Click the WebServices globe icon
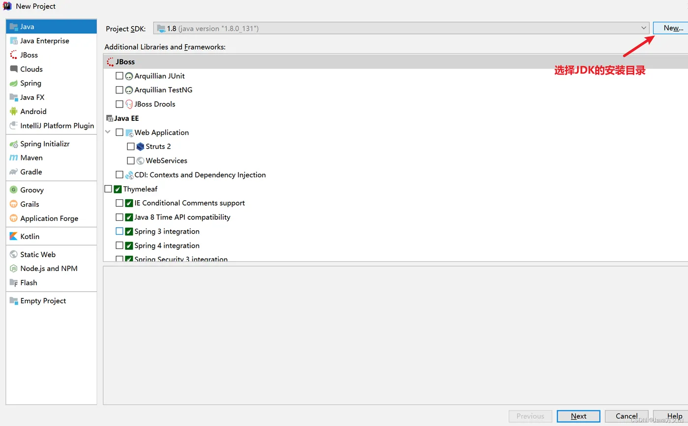The width and height of the screenshot is (688, 426). pyautogui.click(x=141, y=160)
